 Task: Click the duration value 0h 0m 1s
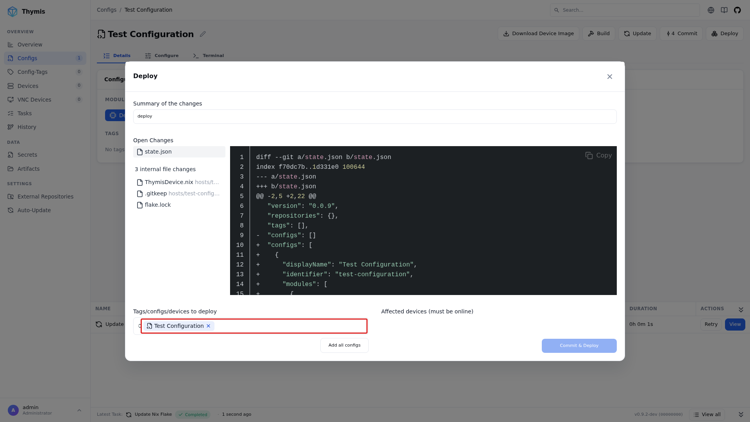click(x=641, y=324)
